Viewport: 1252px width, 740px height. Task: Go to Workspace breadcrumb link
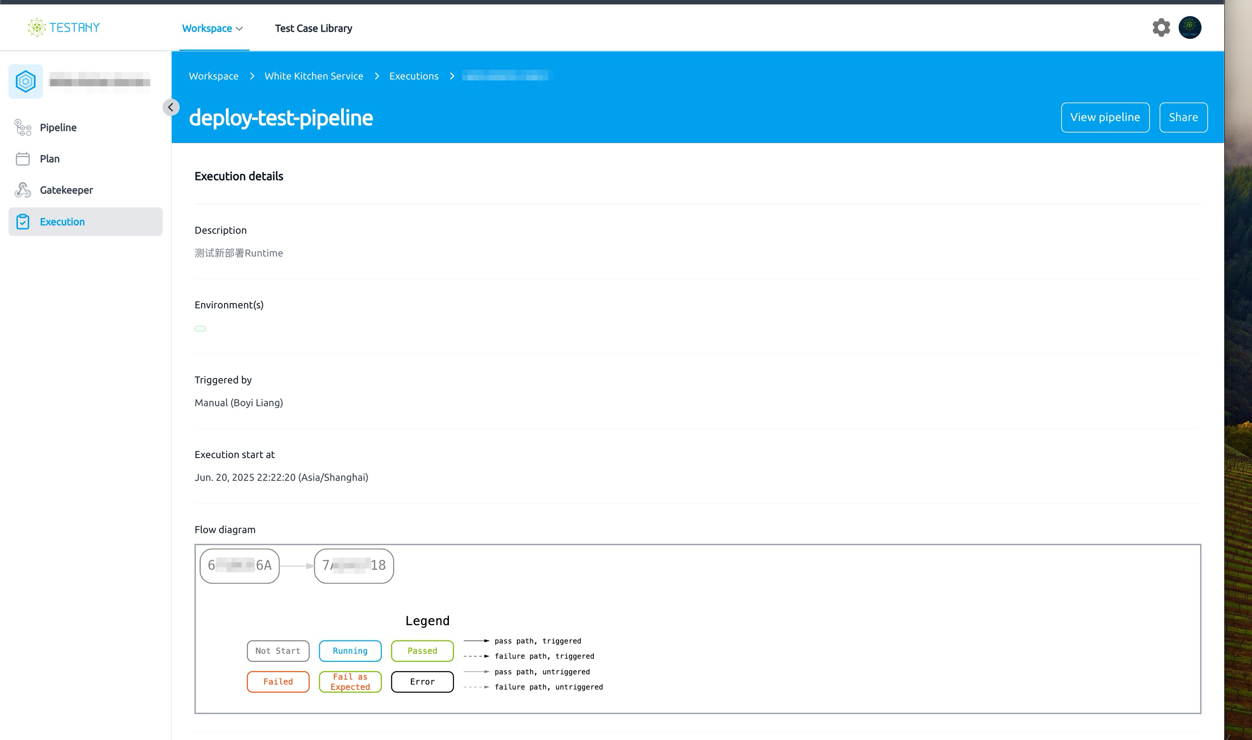coord(213,76)
